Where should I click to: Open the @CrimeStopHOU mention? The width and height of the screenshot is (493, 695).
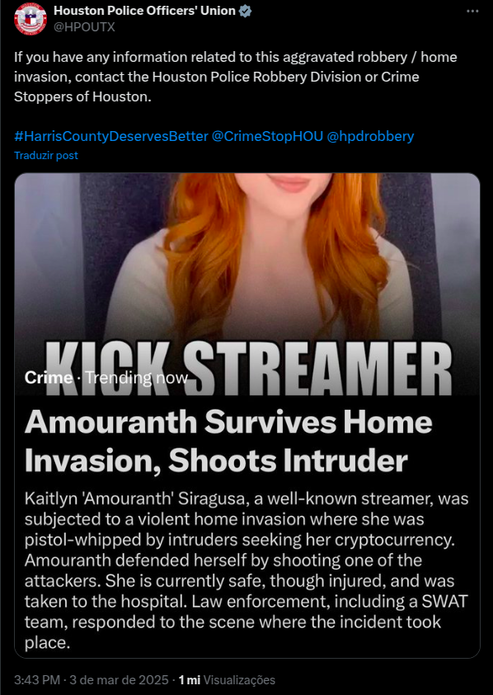pyautogui.click(x=267, y=136)
